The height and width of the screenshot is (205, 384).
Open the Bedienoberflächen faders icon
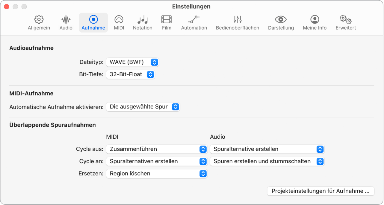(238, 20)
